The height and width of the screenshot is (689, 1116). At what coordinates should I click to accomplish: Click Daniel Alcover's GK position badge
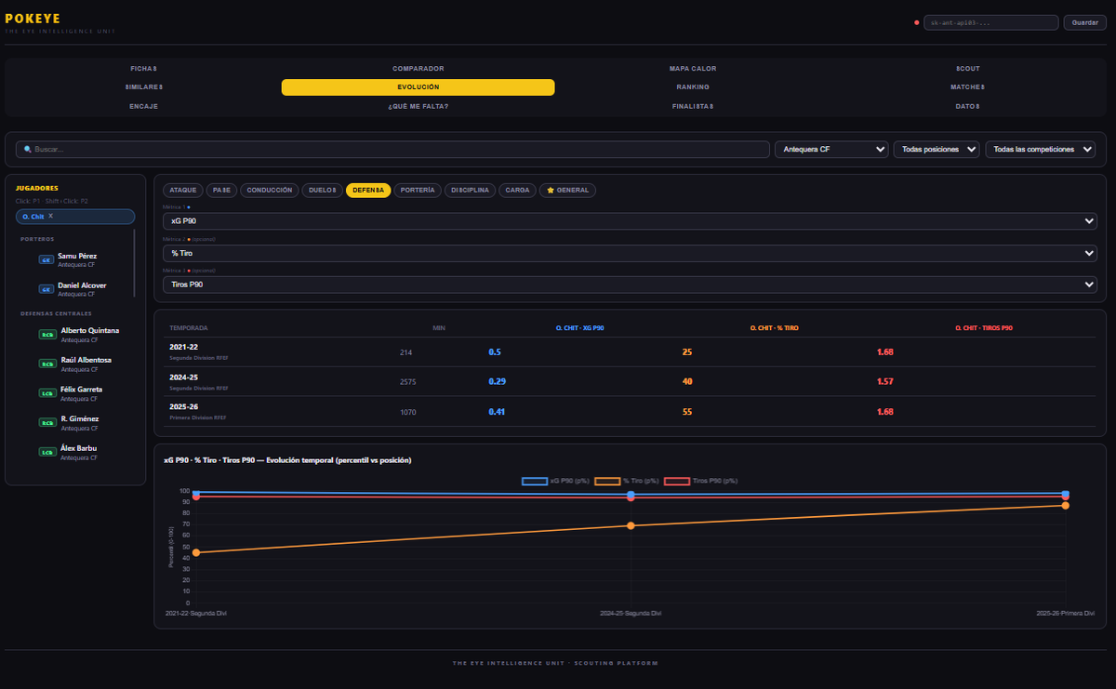point(46,290)
